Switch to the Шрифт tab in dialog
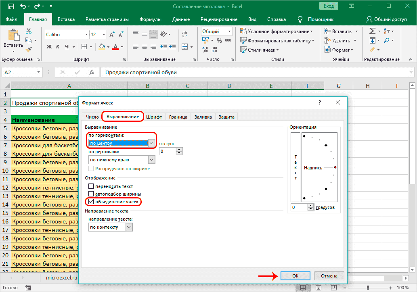The width and height of the screenshot is (417, 292). [154, 117]
